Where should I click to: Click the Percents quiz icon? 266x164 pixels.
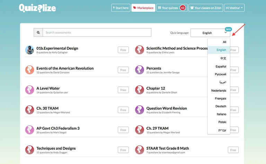pos(139,70)
